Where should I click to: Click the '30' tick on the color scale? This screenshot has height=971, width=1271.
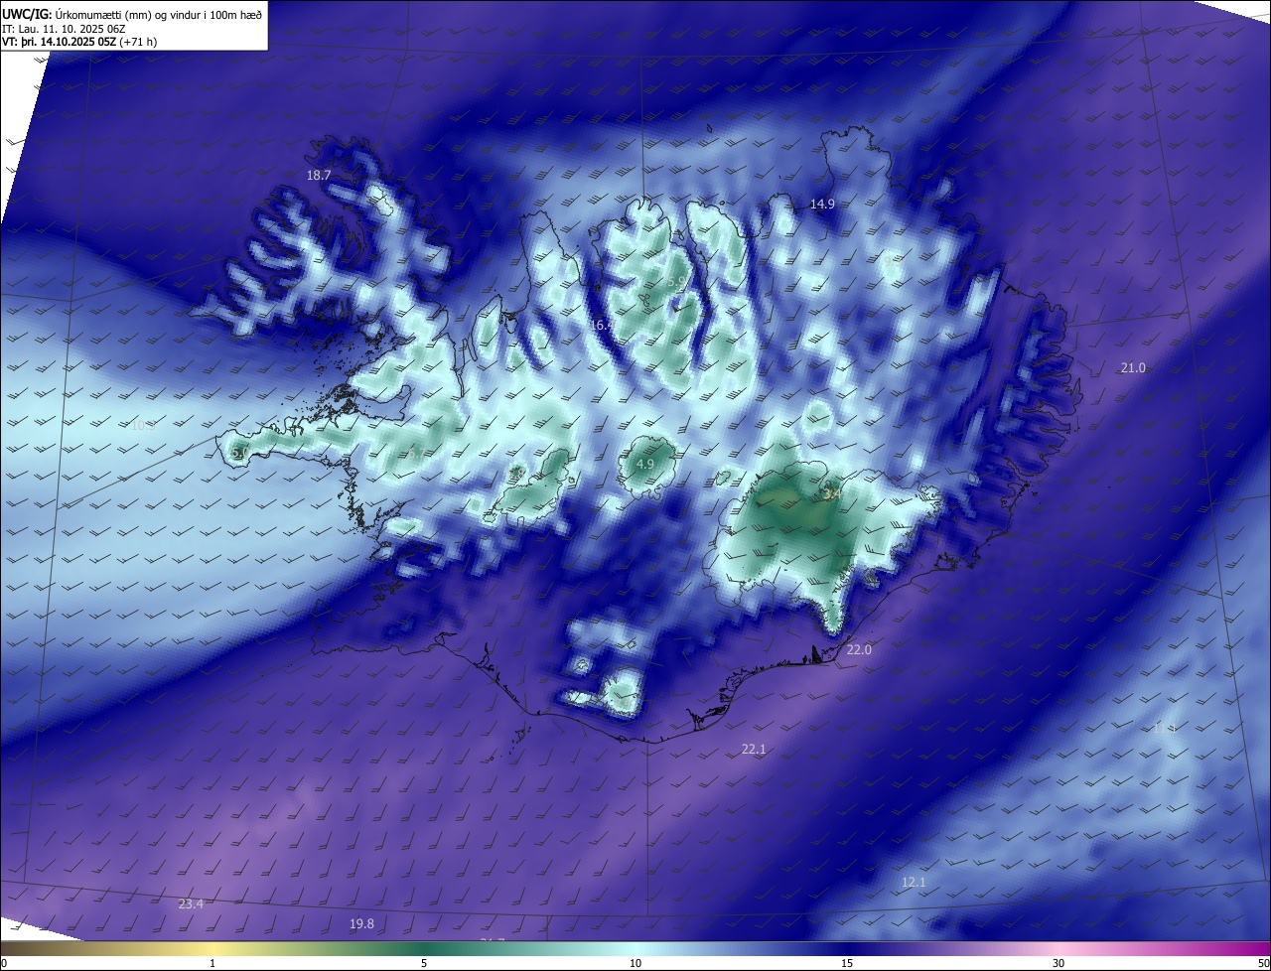pyautogui.click(x=1059, y=963)
